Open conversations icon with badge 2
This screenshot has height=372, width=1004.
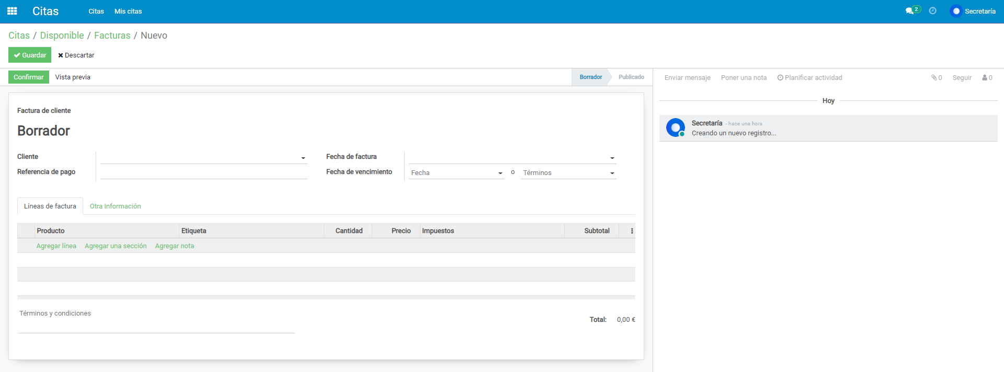click(912, 10)
